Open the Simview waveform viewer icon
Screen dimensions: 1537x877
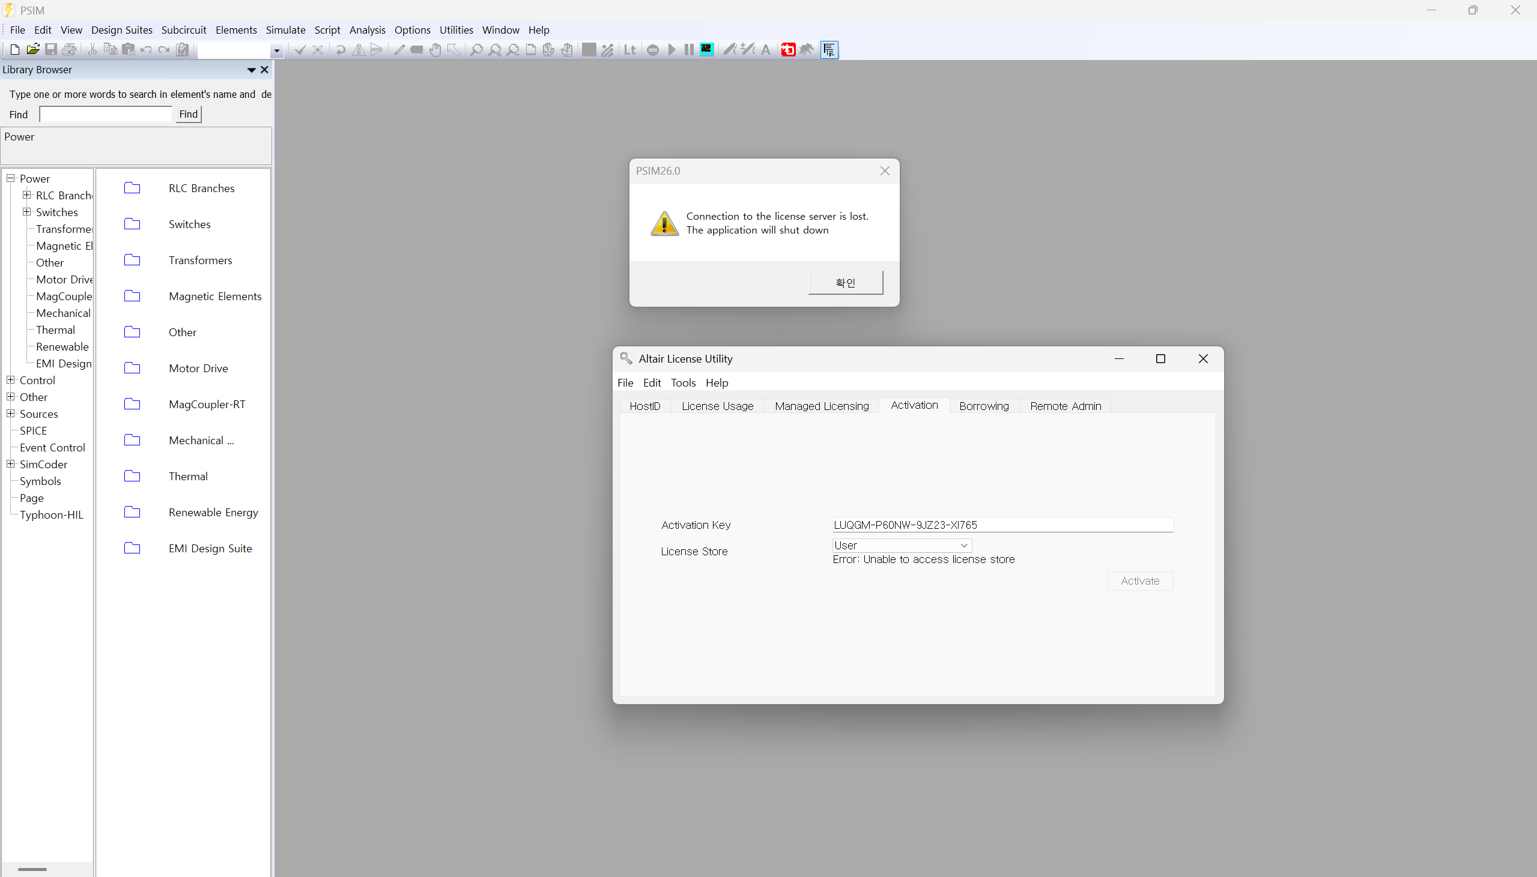(707, 49)
